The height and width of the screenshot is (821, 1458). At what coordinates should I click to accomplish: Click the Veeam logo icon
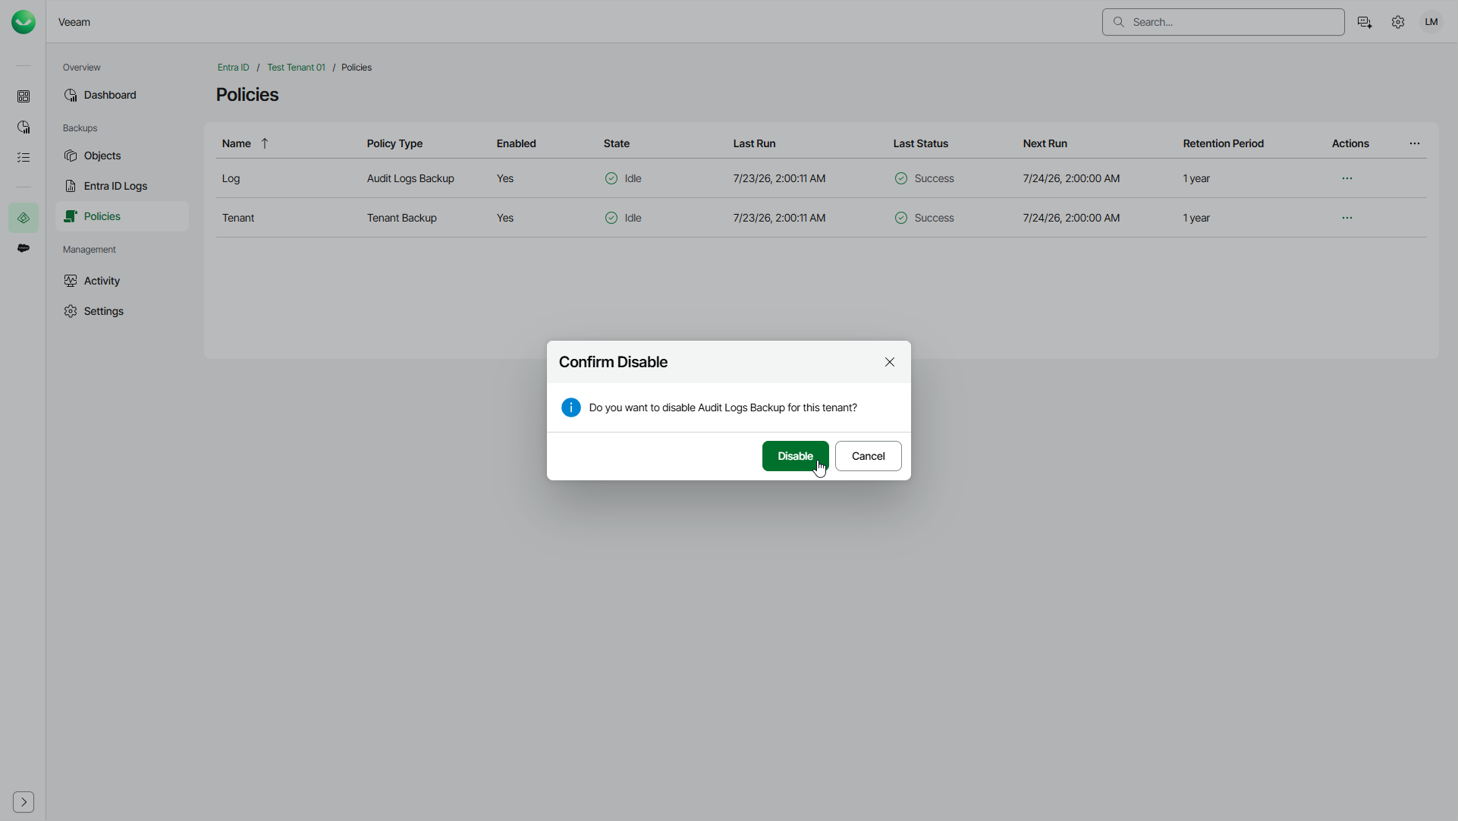coord(24,22)
